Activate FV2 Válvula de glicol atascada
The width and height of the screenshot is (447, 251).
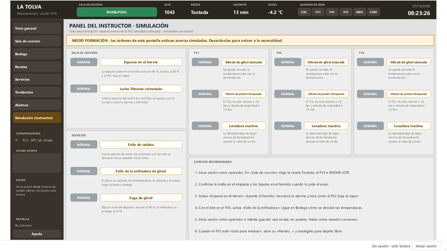click(x=326, y=62)
